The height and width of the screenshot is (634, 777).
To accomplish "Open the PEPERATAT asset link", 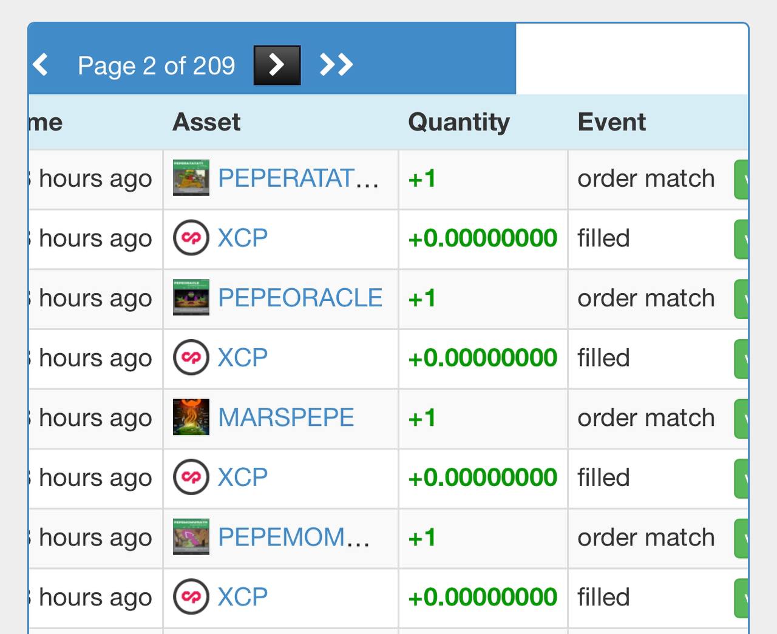I will coord(297,178).
